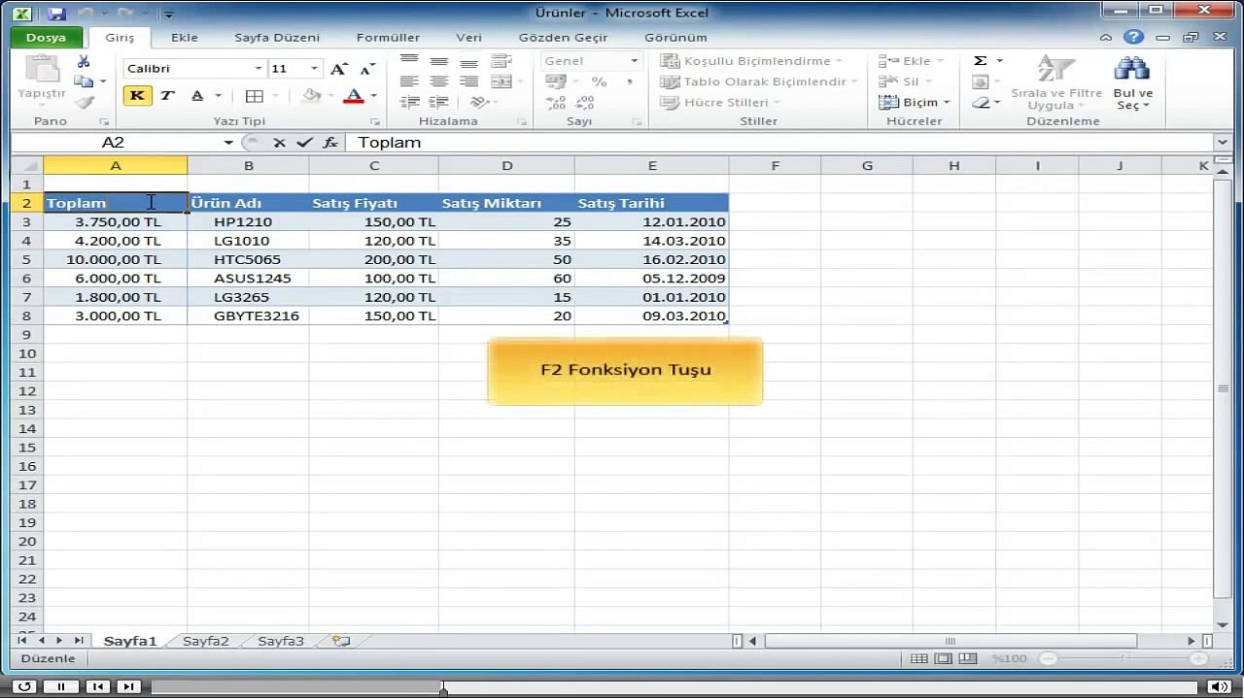Click the formula bar containing Toplam

tap(780, 143)
